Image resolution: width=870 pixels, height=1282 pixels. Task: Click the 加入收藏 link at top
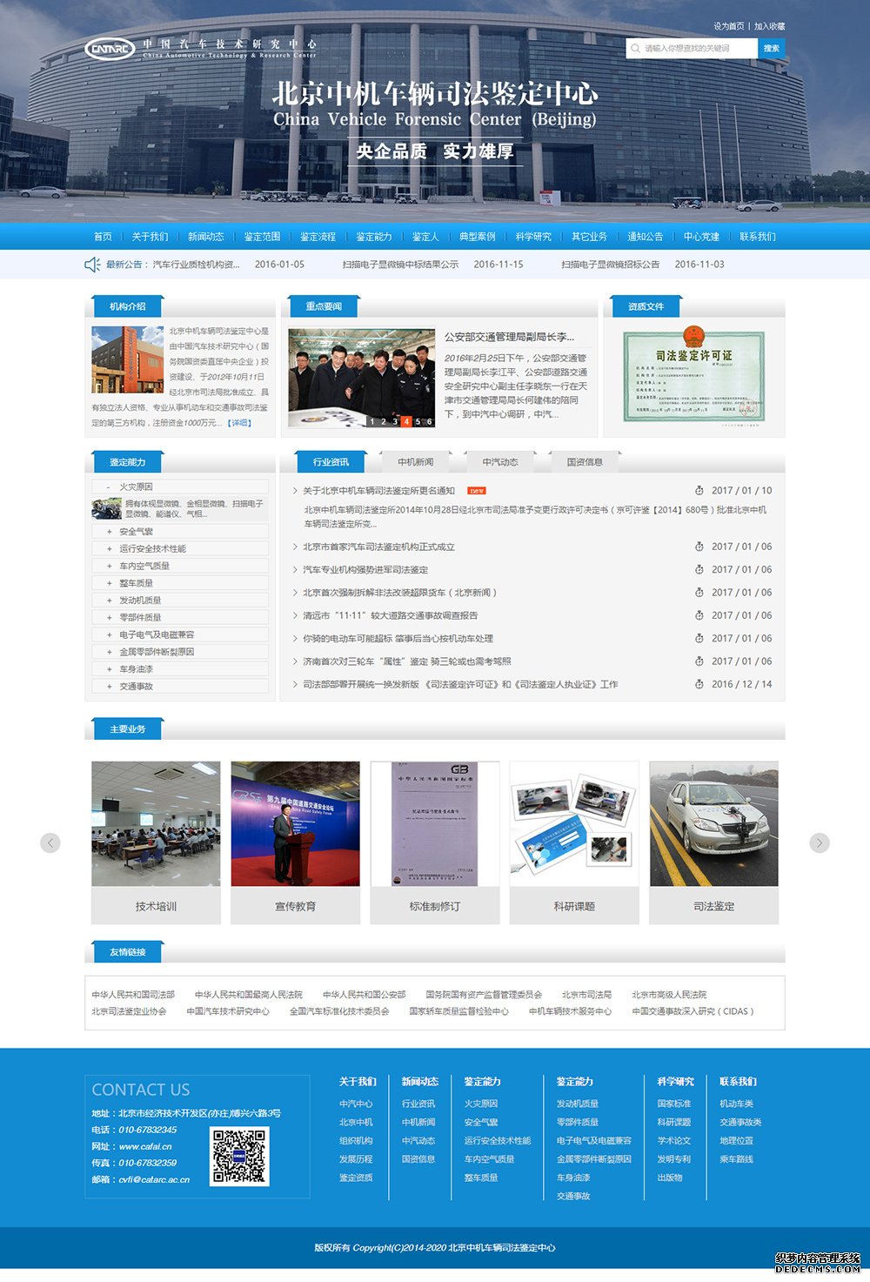coord(770,26)
